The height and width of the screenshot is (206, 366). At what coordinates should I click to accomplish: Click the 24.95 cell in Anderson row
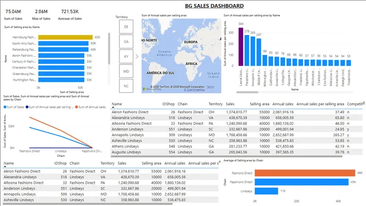pyautogui.click(x=340, y=129)
